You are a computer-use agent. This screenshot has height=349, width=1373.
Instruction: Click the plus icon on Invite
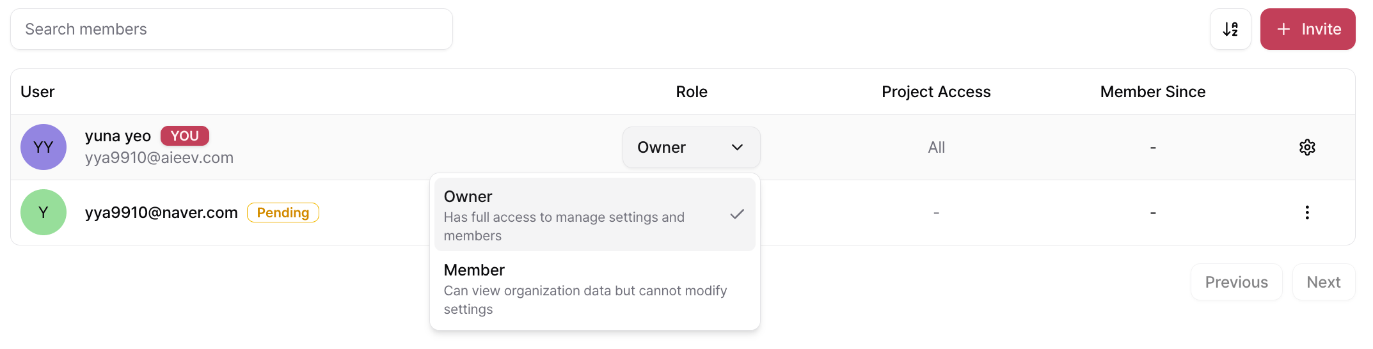pos(1283,29)
